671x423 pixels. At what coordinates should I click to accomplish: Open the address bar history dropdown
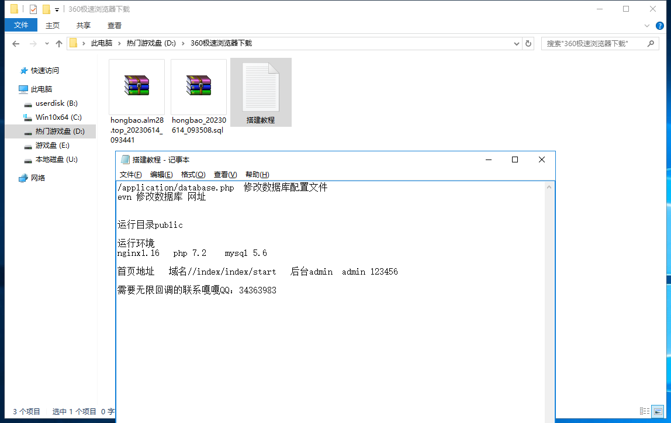point(516,43)
